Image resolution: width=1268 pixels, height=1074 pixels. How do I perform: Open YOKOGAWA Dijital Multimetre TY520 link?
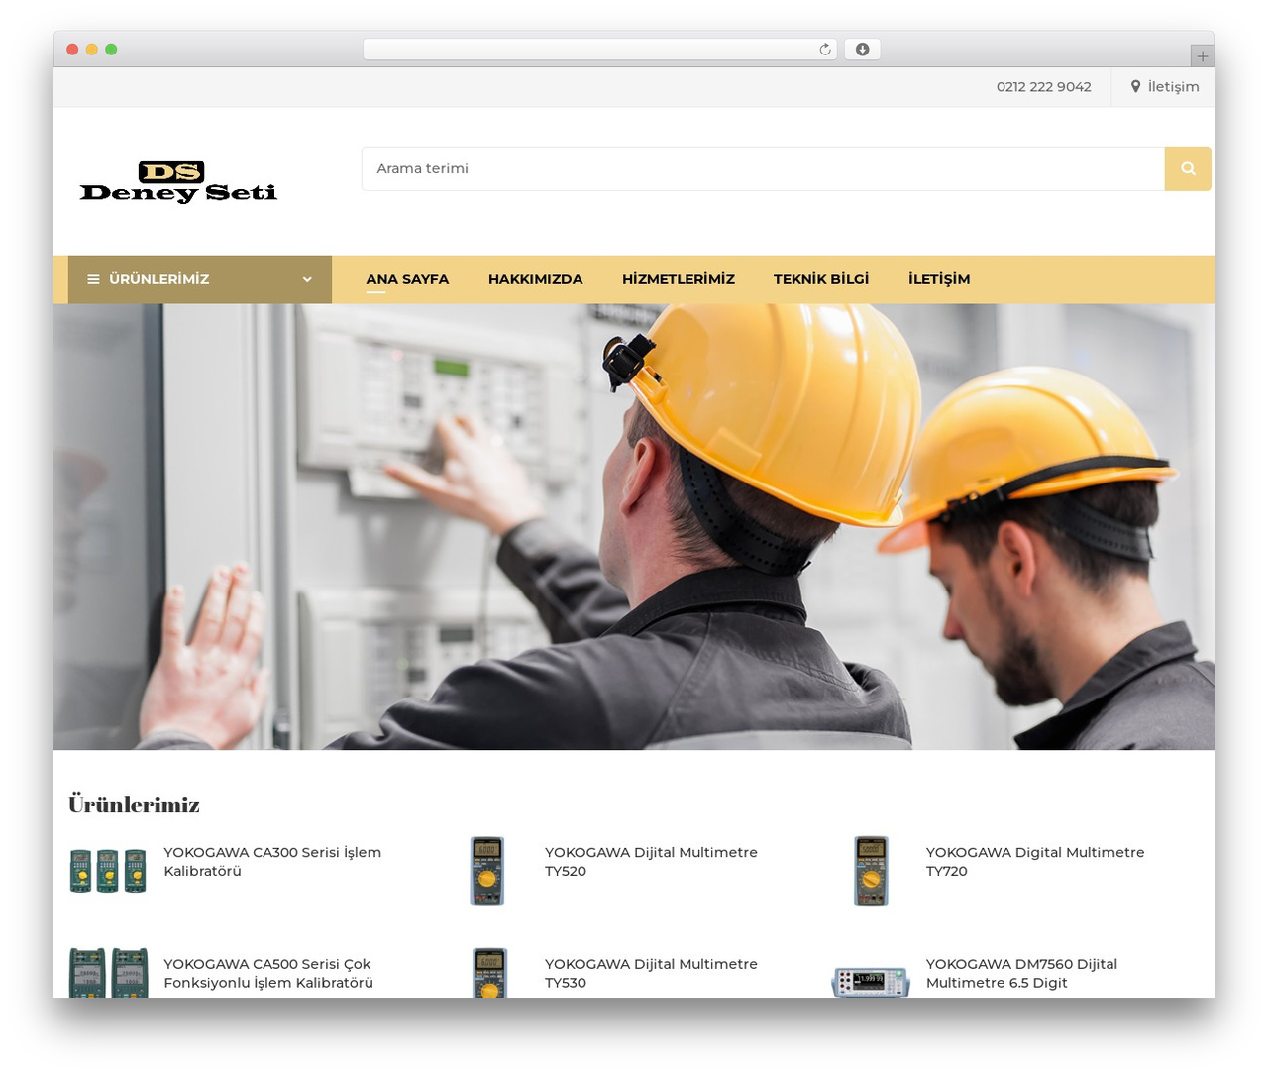pyautogui.click(x=651, y=862)
